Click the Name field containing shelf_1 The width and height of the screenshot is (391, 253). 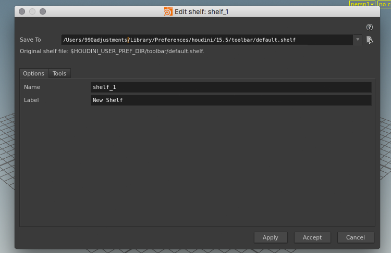pos(231,87)
